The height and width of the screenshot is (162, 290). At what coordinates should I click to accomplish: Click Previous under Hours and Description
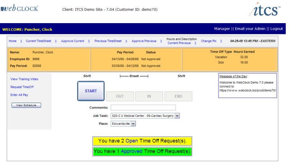click(x=185, y=43)
